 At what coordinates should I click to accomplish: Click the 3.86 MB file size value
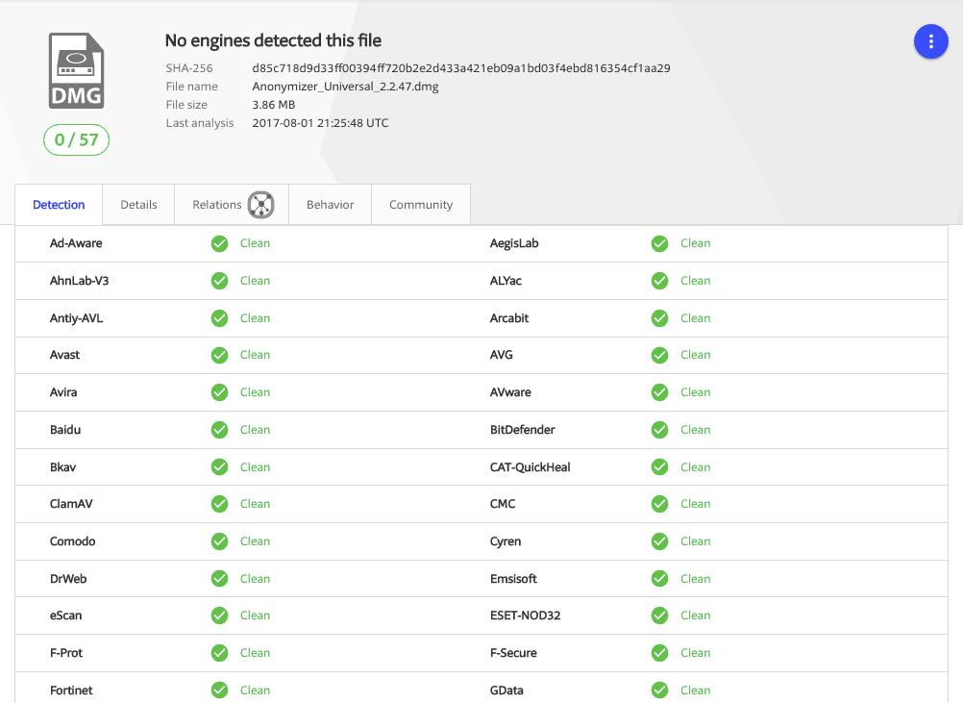pos(274,105)
